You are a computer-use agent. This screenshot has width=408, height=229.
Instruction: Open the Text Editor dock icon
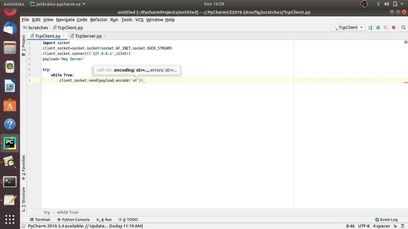coord(10,201)
